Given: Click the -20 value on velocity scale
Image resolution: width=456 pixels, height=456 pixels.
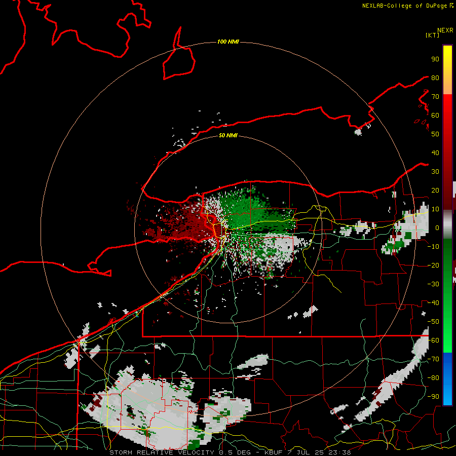Looking at the screenshot, I should coord(433,265).
